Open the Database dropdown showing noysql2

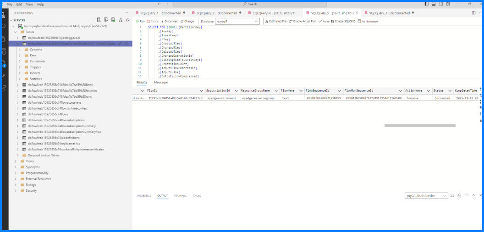click(x=237, y=21)
